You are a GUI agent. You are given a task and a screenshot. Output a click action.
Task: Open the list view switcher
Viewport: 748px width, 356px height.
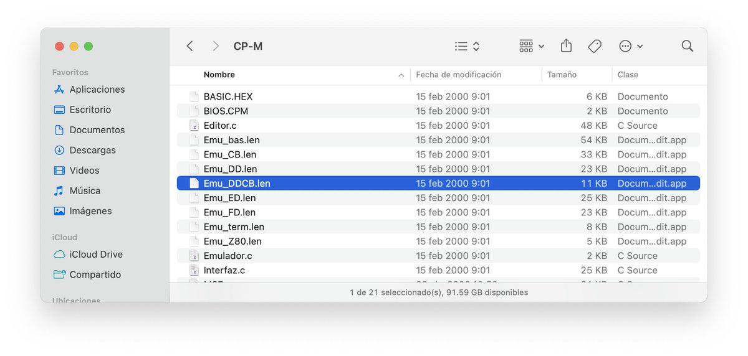[x=467, y=46]
